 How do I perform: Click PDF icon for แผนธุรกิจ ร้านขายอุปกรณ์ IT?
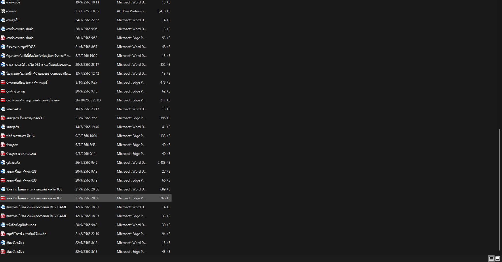coord(3,118)
